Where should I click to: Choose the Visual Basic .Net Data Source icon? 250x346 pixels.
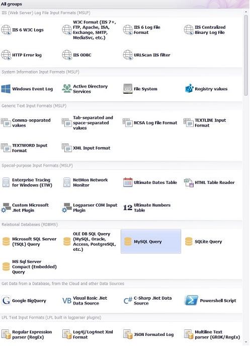(x=66, y=301)
